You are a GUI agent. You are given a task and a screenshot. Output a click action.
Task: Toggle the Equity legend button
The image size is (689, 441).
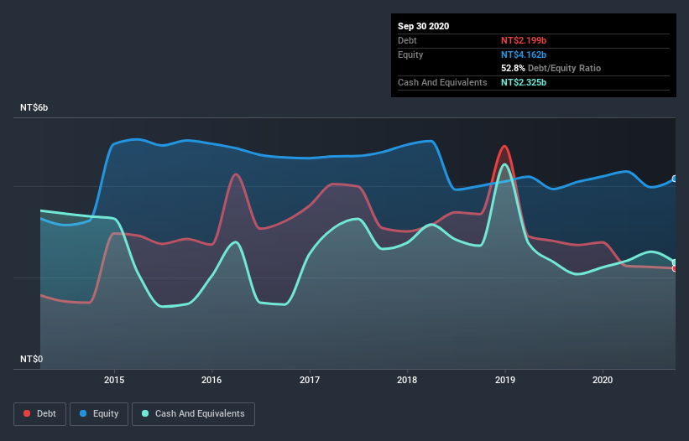tap(99, 414)
